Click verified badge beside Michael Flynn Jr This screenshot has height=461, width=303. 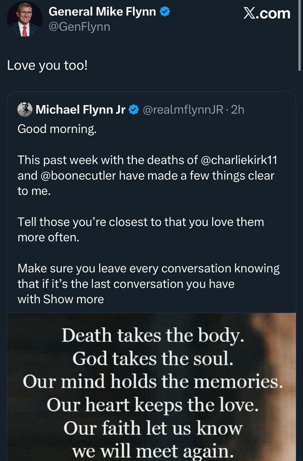tap(133, 110)
